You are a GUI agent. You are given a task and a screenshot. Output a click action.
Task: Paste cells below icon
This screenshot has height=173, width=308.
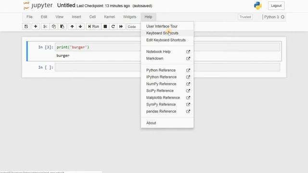62,26
